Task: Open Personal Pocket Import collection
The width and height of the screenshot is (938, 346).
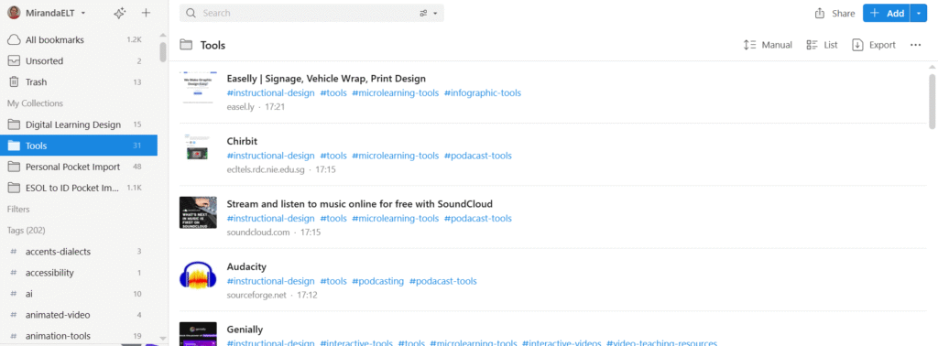Action: 79,167
